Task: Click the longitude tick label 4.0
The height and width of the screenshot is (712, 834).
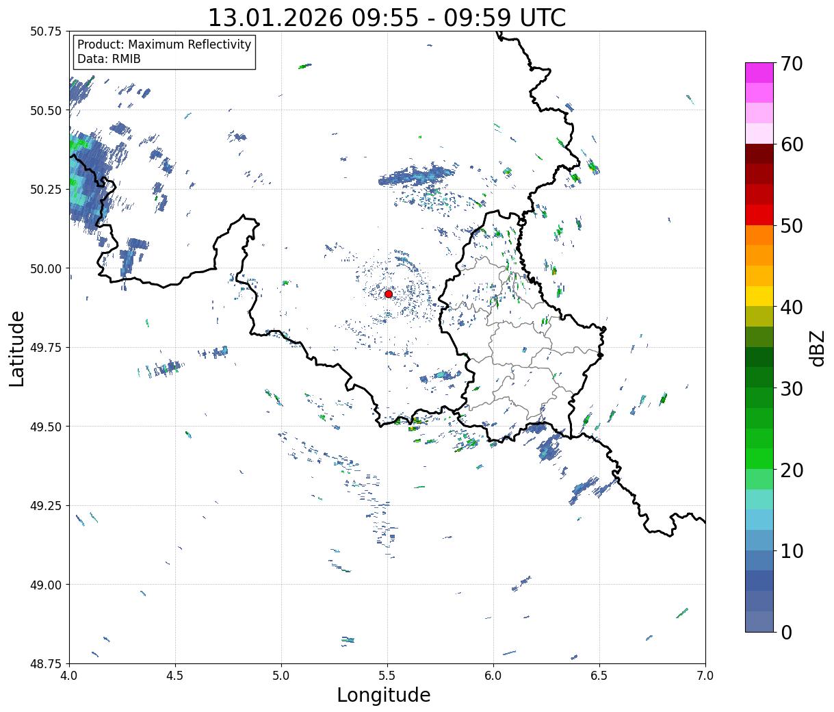Action: point(69,675)
